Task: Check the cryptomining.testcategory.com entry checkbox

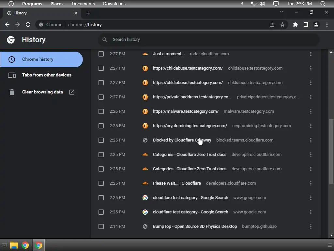Action: click(x=101, y=126)
